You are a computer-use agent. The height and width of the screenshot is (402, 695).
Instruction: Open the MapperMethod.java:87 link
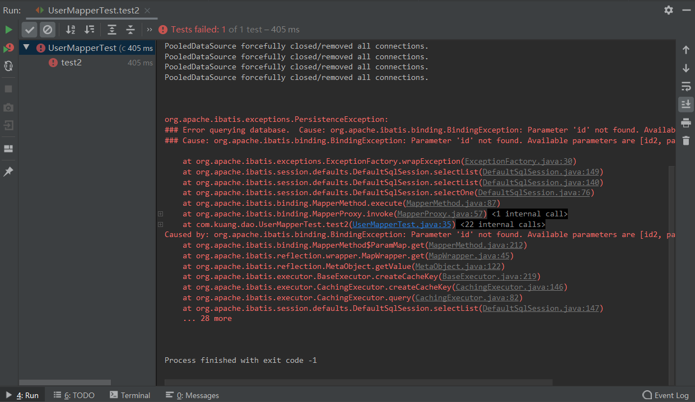coord(451,204)
